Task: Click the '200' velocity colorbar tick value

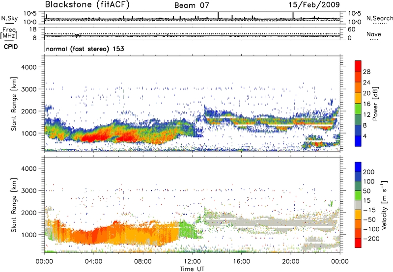Action: point(369,172)
